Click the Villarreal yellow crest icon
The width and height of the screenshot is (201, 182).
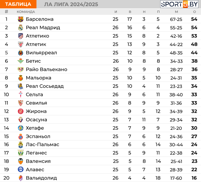[x=21, y=53]
